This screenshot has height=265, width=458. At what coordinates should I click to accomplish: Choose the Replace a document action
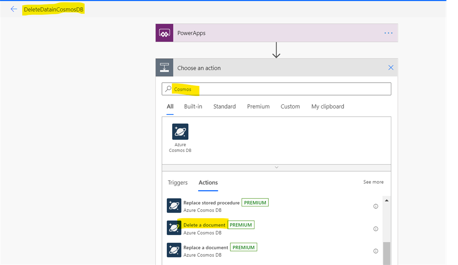point(206,248)
